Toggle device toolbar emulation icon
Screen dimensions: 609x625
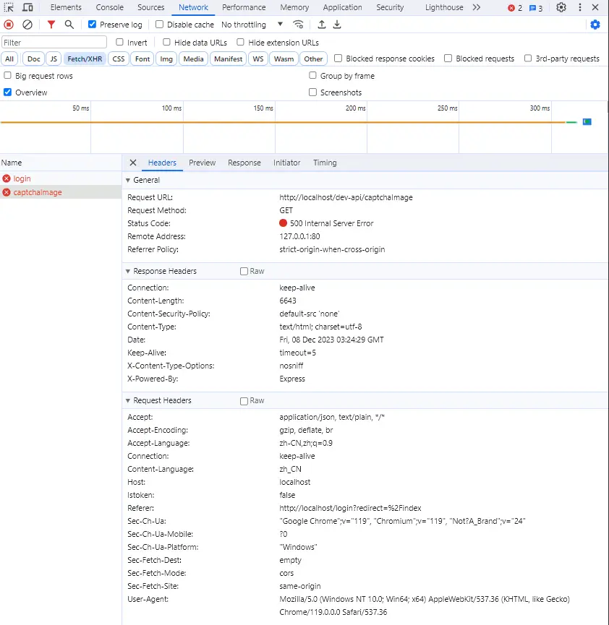27,7
